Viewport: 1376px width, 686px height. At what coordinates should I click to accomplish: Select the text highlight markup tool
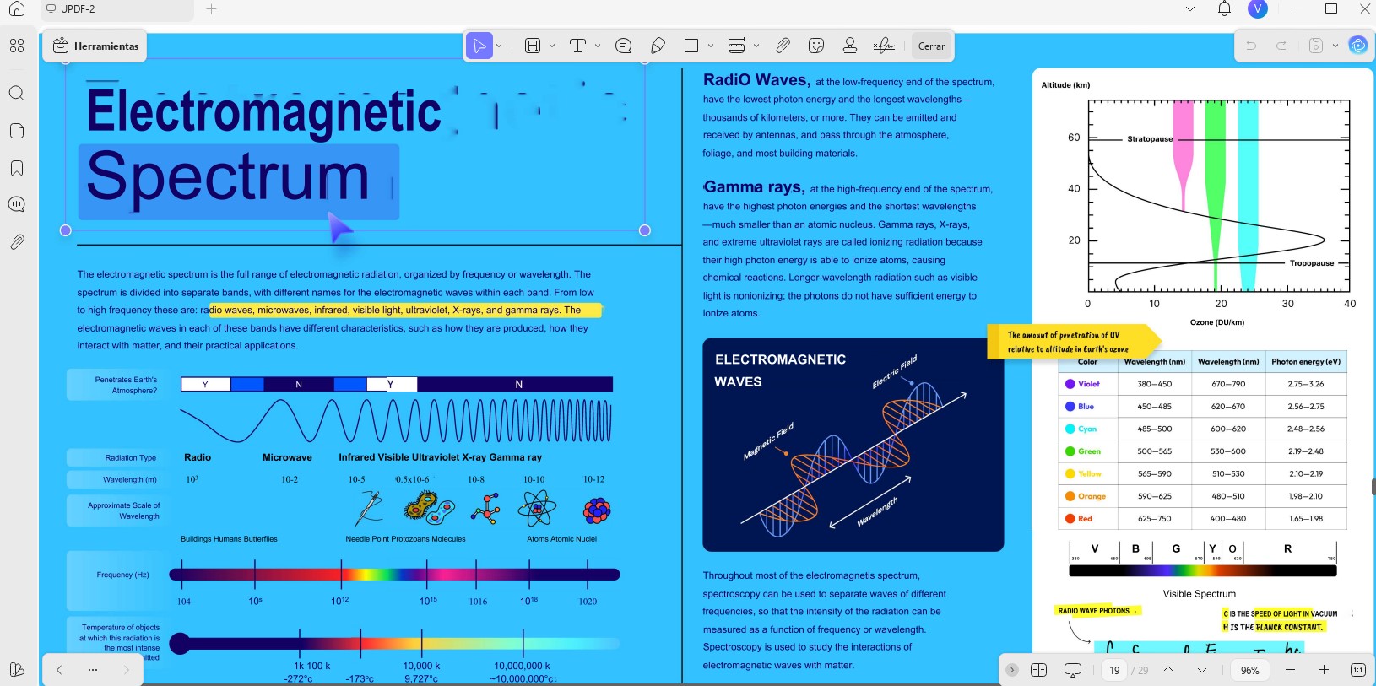click(533, 46)
